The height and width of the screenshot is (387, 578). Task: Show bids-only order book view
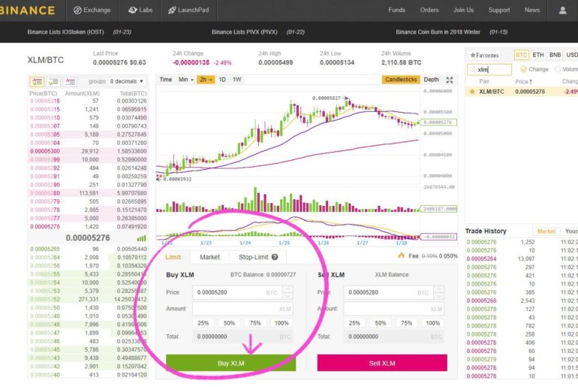[53, 81]
